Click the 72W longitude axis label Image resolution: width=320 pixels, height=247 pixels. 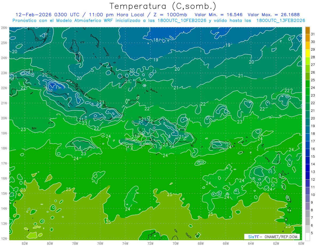(x=150, y=243)
